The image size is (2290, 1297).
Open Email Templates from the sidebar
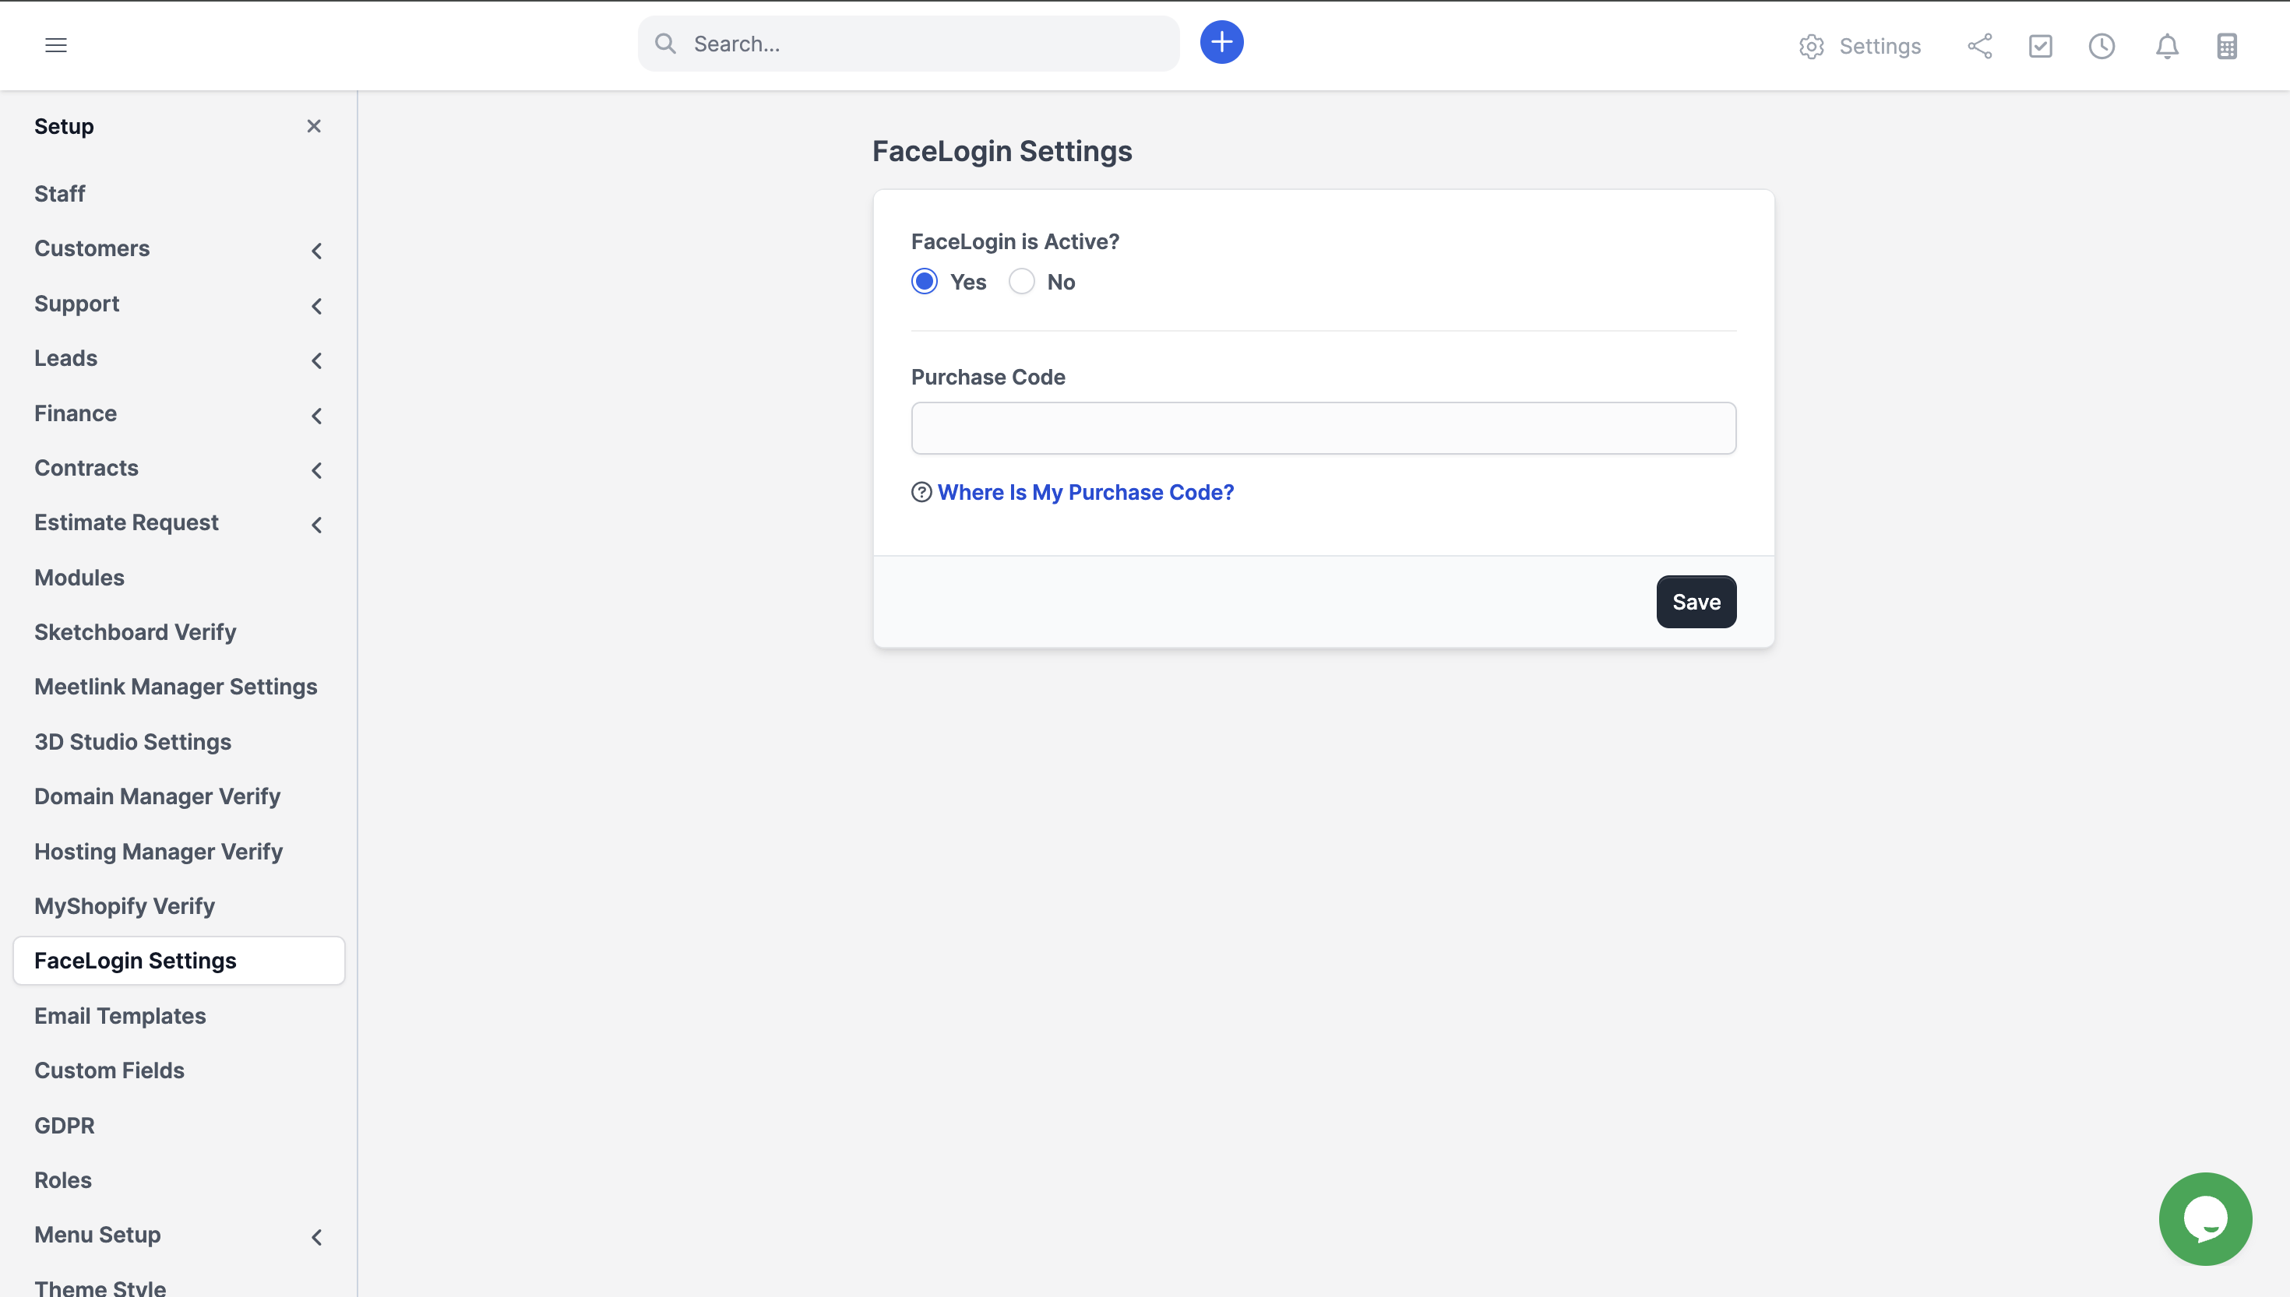120,1014
